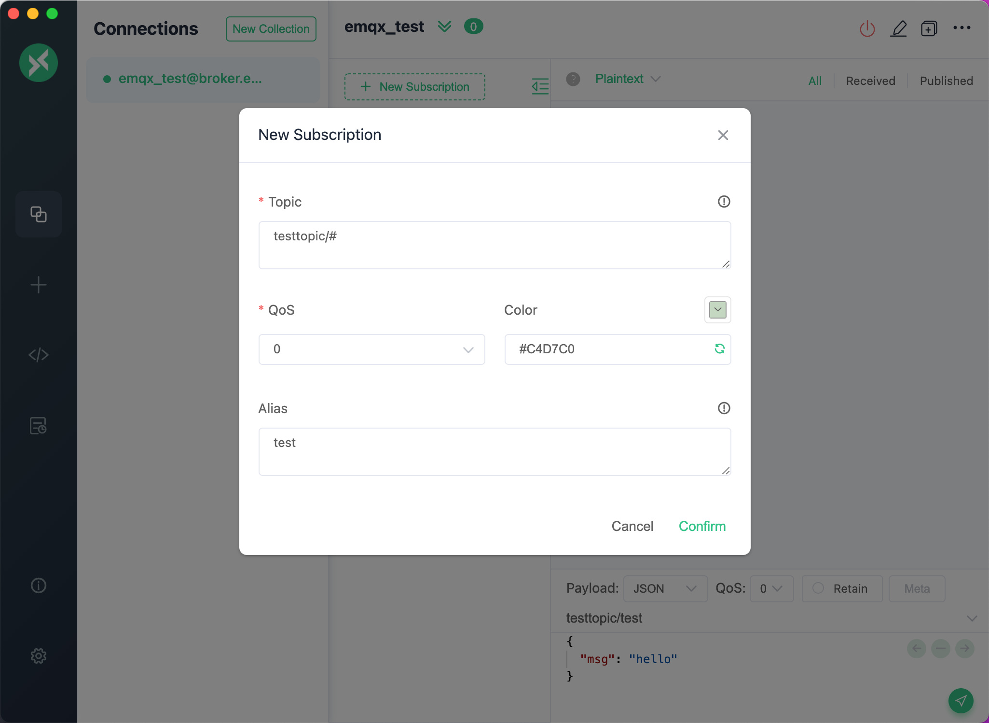The image size is (989, 723).
Task: Click the MQTTX app logo icon
Action: pyautogui.click(x=39, y=61)
